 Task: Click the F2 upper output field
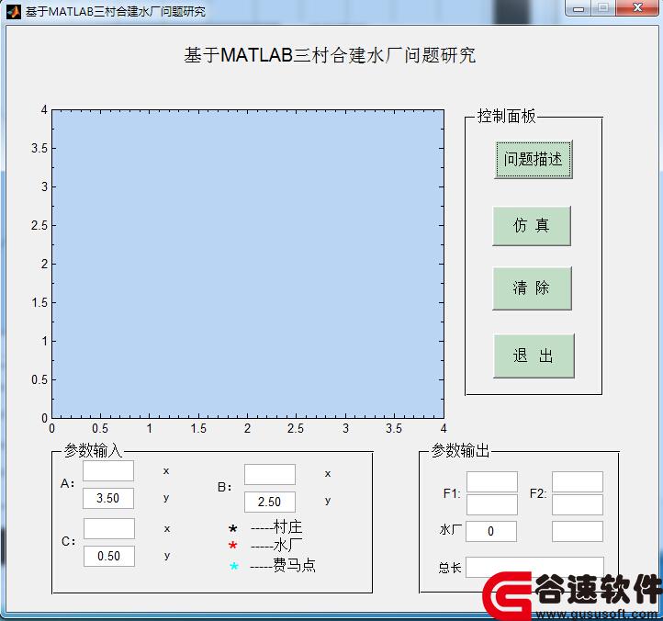click(578, 481)
